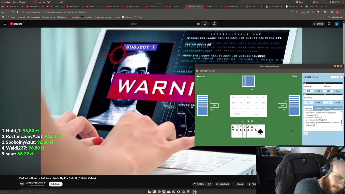Open the YouTube account avatar menu

click(337, 24)
